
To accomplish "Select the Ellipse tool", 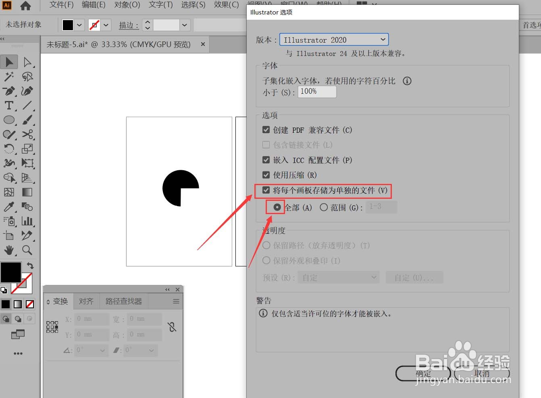I will tap(9, 120).
